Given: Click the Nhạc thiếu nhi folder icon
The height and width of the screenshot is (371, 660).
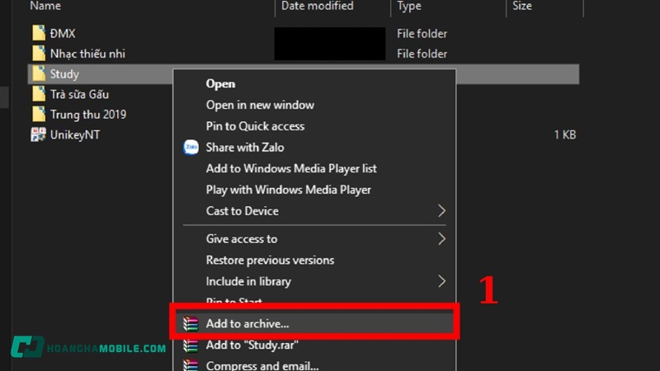Looking at the screenshot, I should pyautogui.click(x=38, y=54).
